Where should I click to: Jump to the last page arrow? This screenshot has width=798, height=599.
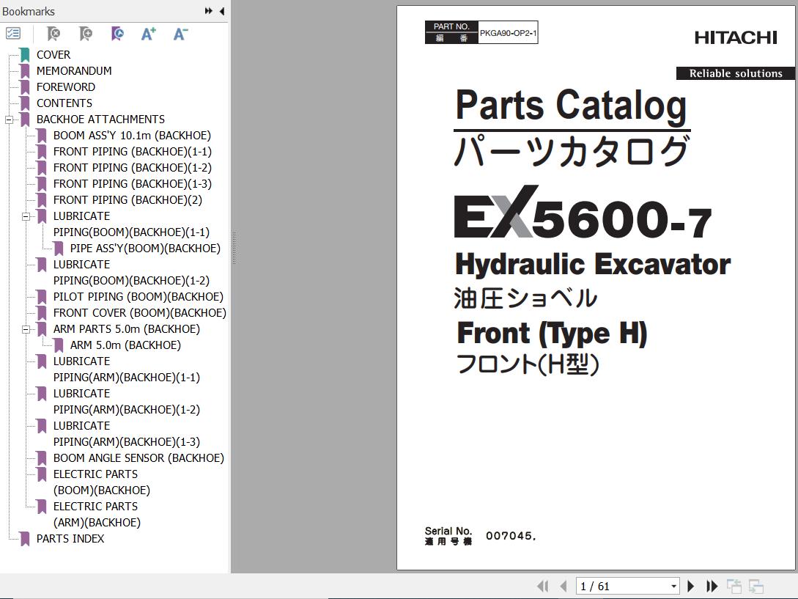tap(712, 586)
